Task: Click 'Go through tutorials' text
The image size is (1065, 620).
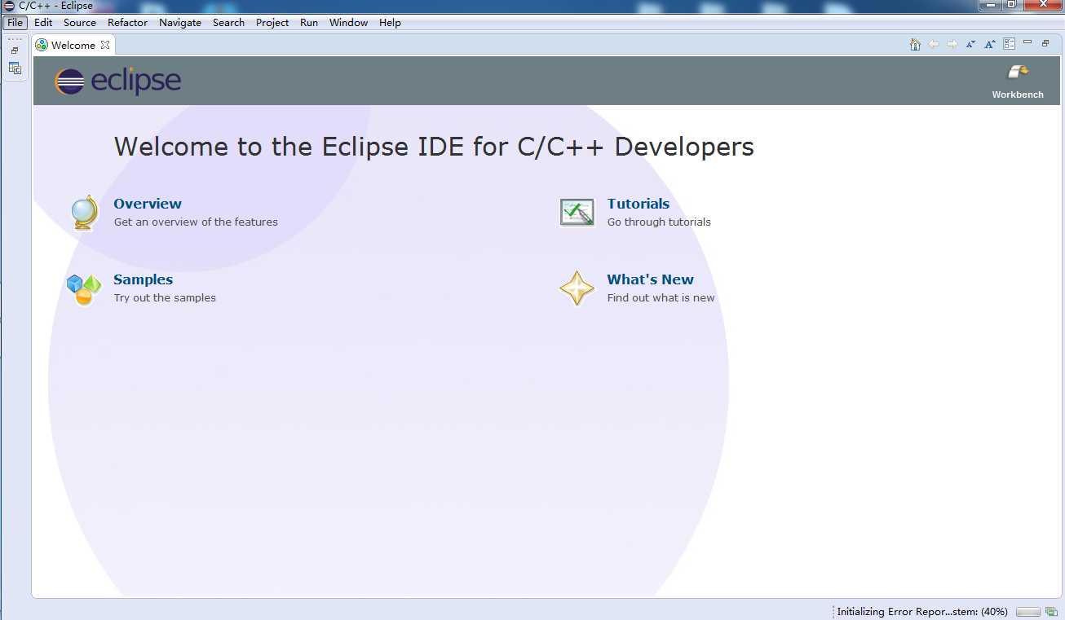Action: coord(659,222)
